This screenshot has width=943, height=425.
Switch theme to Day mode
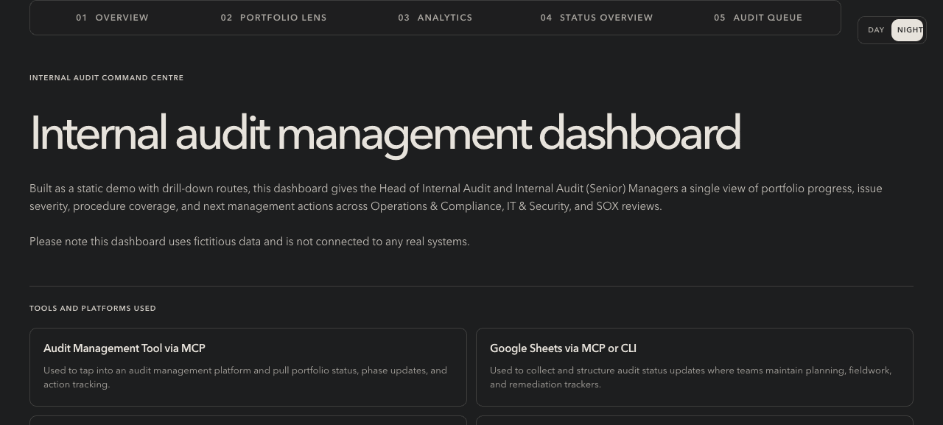point(876,30)
